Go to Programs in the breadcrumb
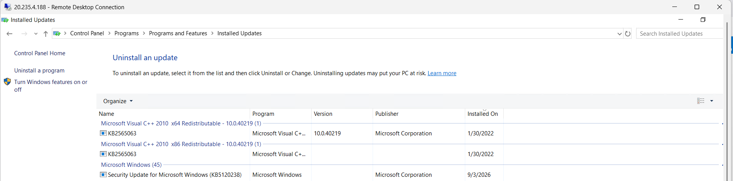Image resolution: width=733 pixels, height=181 pixels. point(126,33)
